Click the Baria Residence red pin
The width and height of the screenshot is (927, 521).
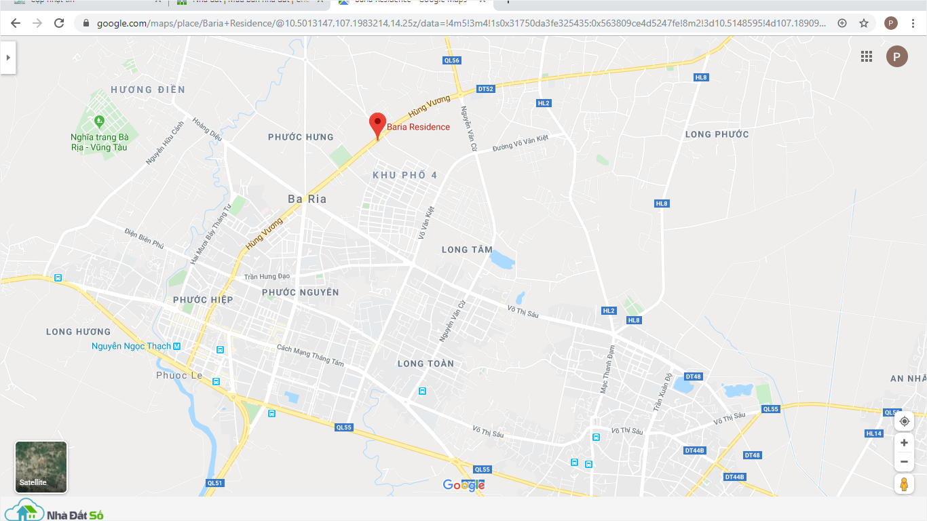pyautogui.click(x=377, y=127)
